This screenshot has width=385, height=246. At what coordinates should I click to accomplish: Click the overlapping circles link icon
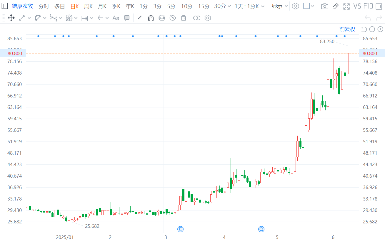pyautogui.click(x=197, y=18)
